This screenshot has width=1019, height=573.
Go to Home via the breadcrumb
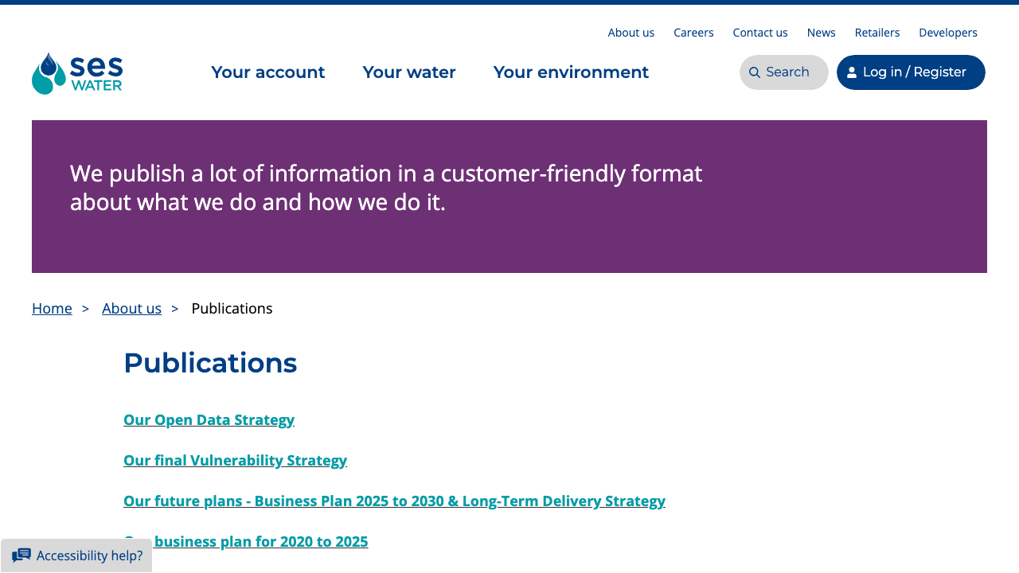click(52, 308)
